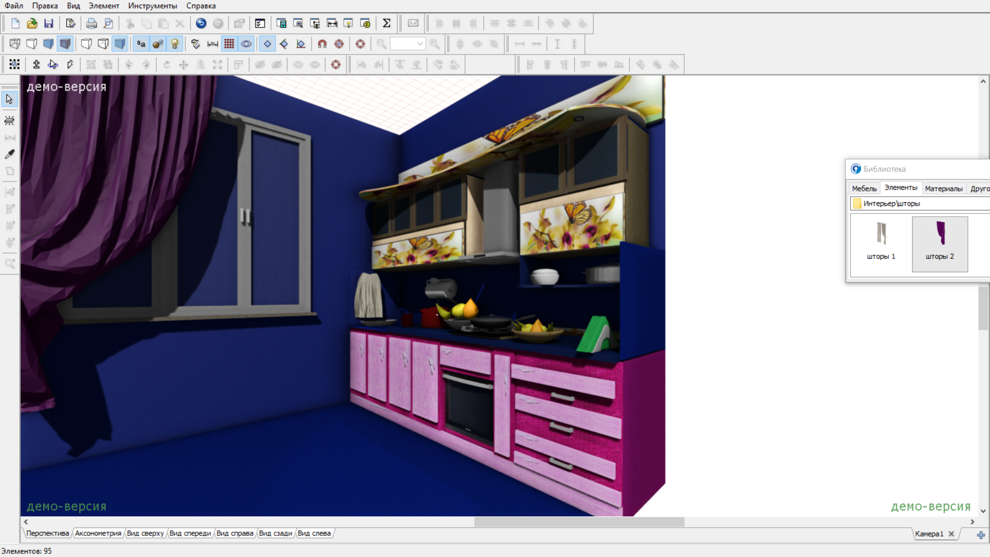990x557 pixels.
Task: Switch to the Вид сзади tab
Action: tap(275, 533)
